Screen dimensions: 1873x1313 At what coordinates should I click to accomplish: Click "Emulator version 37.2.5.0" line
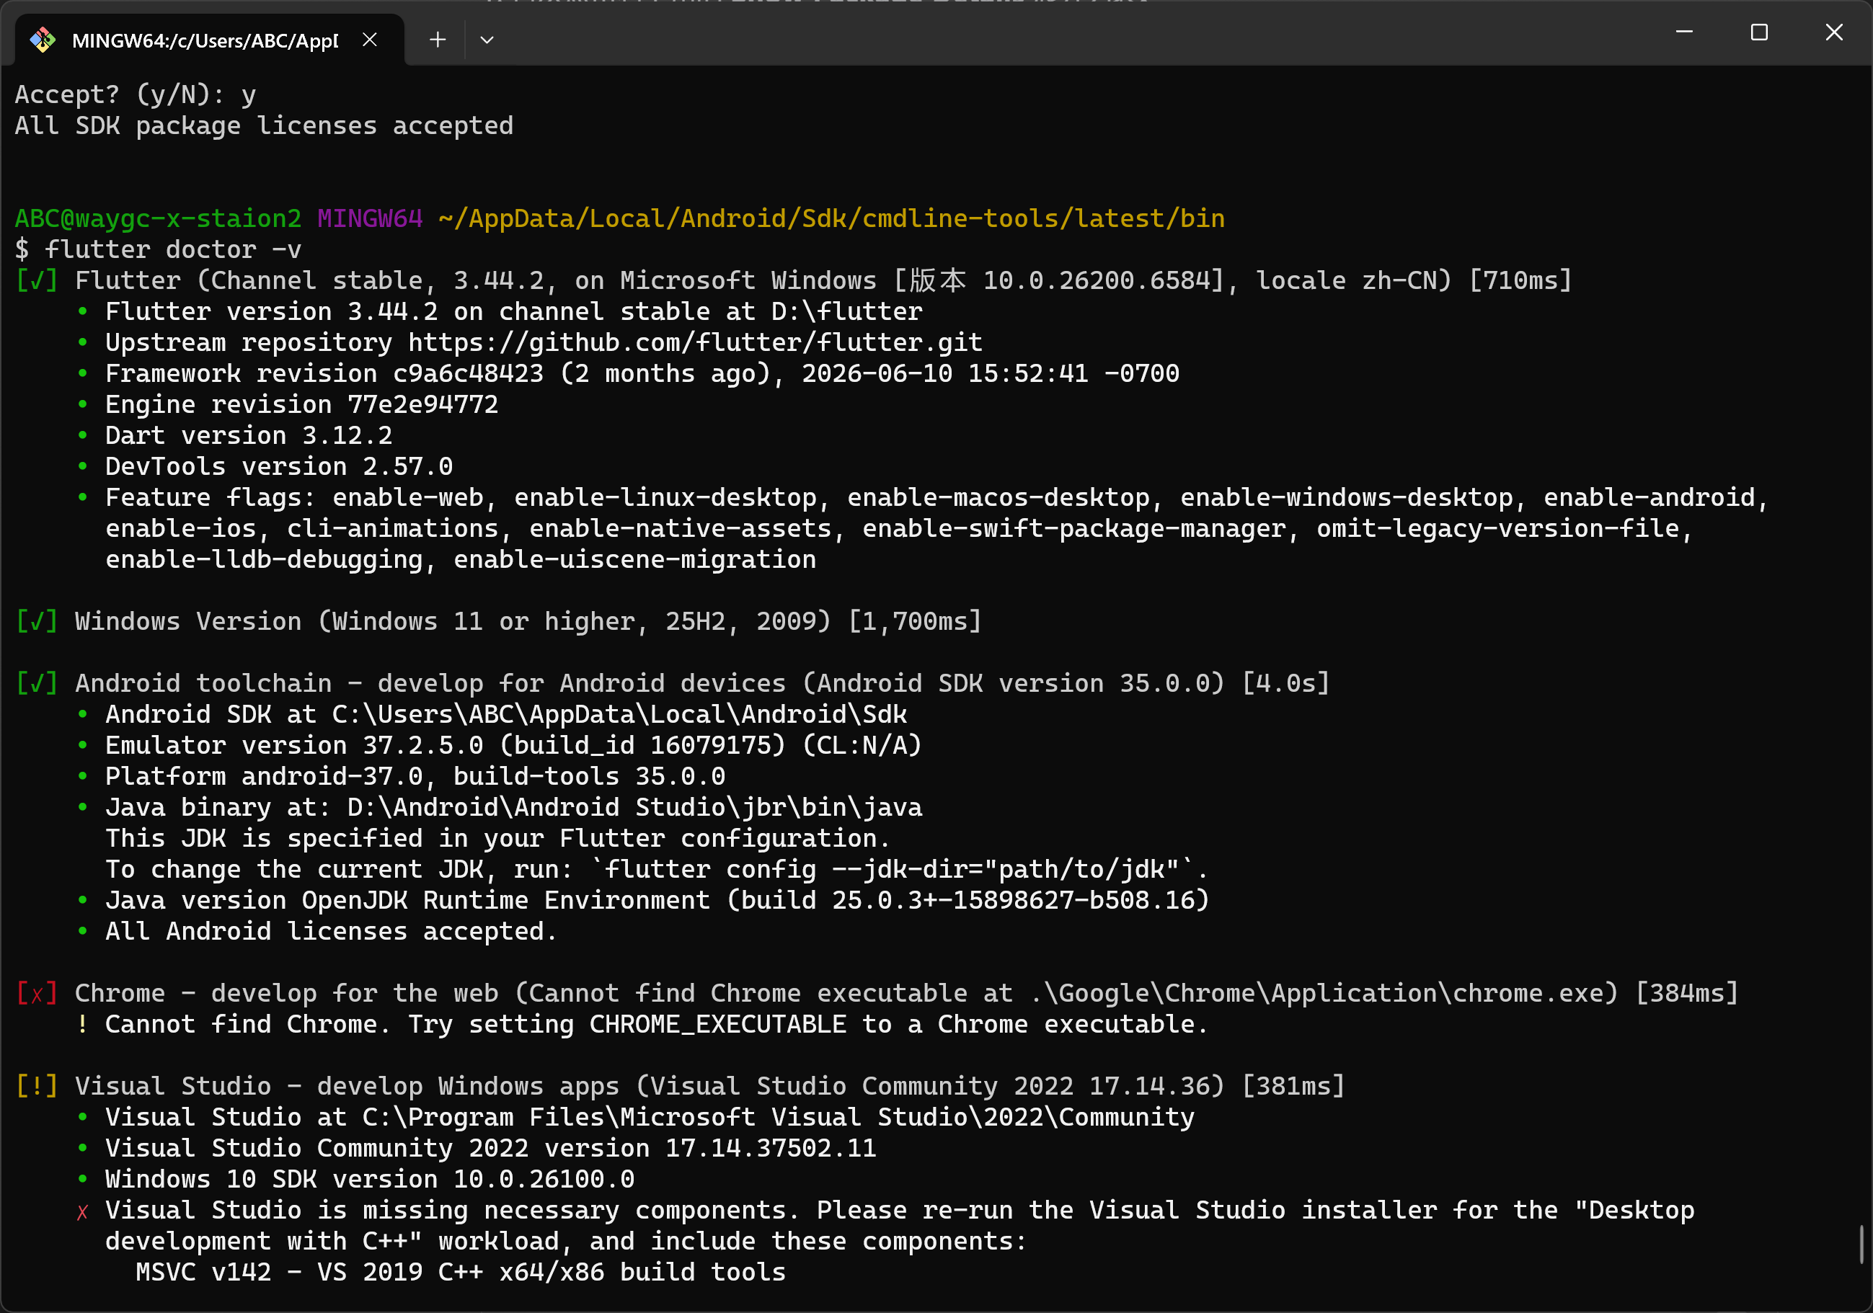[514, 745]
